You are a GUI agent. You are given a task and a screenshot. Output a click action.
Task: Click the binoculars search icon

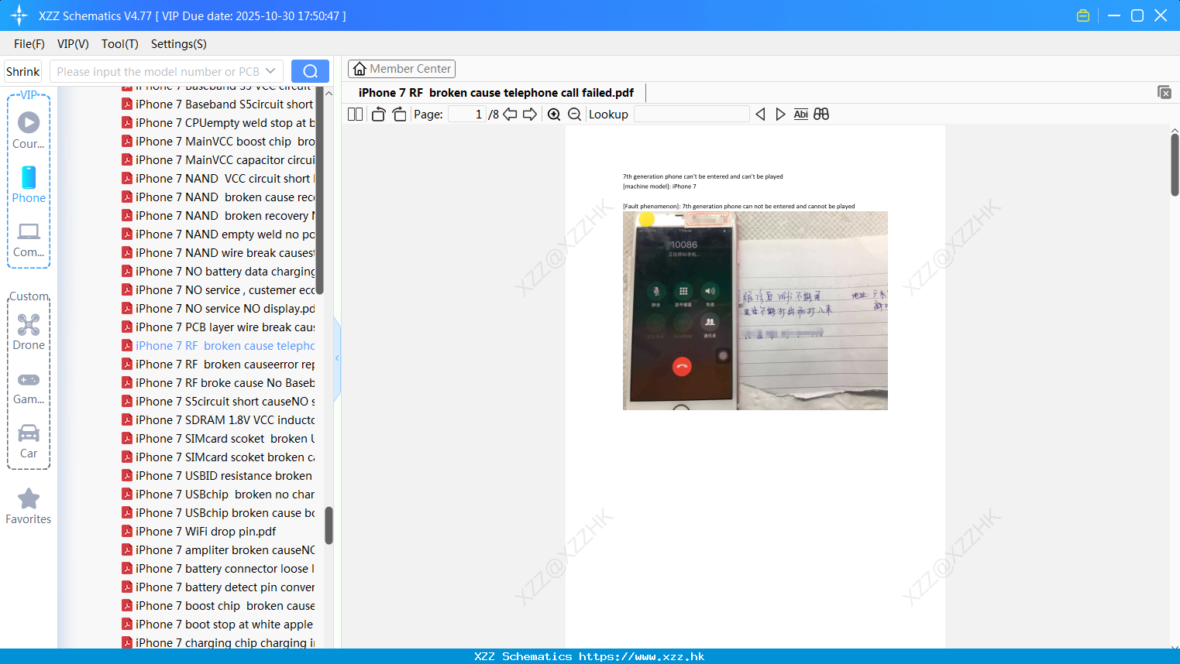[821, 115]
